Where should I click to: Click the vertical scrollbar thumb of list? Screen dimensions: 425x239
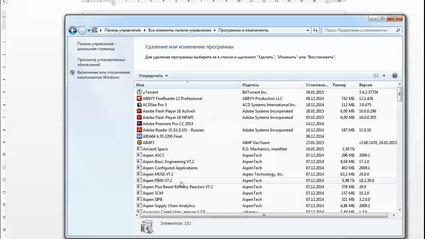399,94
